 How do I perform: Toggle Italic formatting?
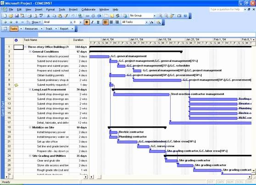coord(92,22)
